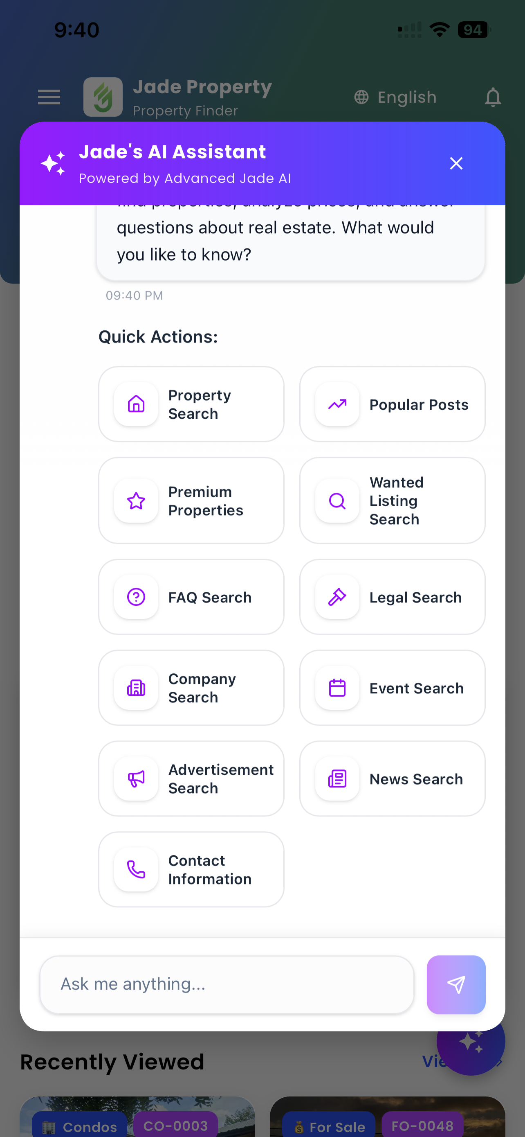Image resolution: width=525 pixels, height=1137 pixels.
Task: Open the English language selector
Action: pyautogui.click(x=395, y=97)
